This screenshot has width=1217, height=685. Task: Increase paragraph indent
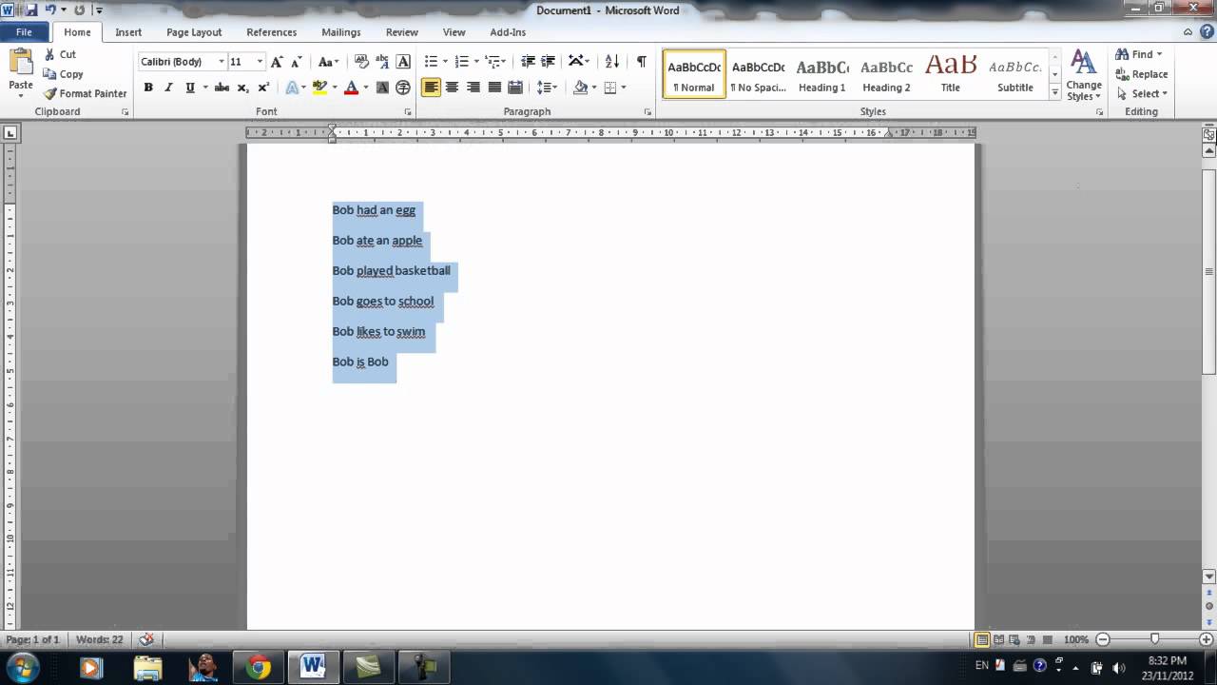[549, 62]
